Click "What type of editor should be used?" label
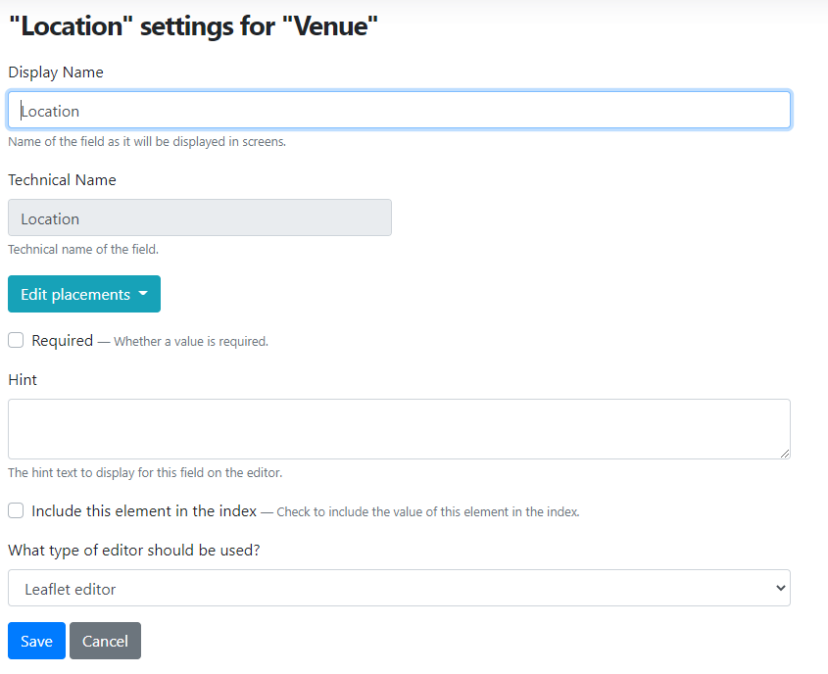The image size is (828, 674). (x=134, y=551)
